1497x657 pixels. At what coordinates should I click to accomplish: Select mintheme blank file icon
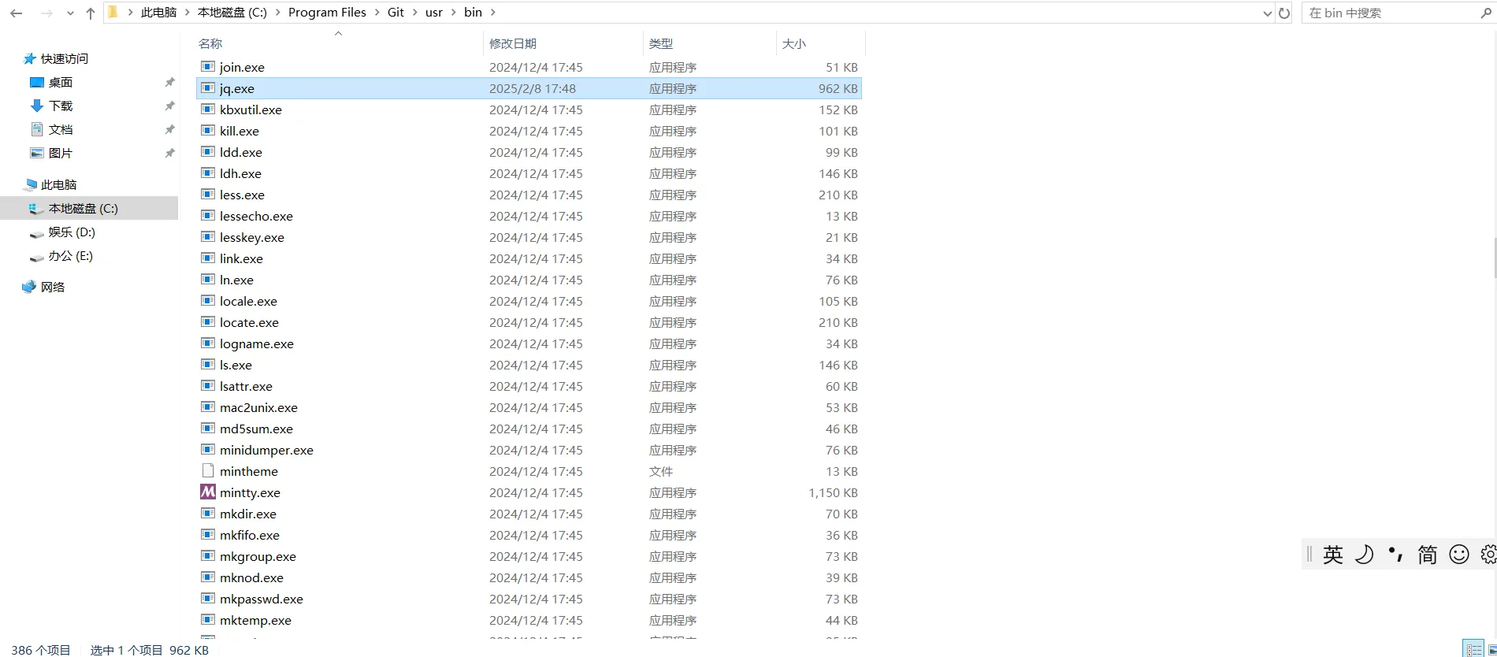click(208, 471)
